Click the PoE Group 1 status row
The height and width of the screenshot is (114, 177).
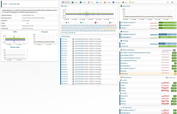coord(148,63)
